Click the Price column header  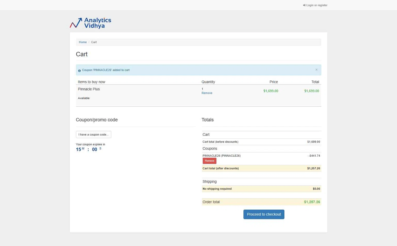[274, 82]
